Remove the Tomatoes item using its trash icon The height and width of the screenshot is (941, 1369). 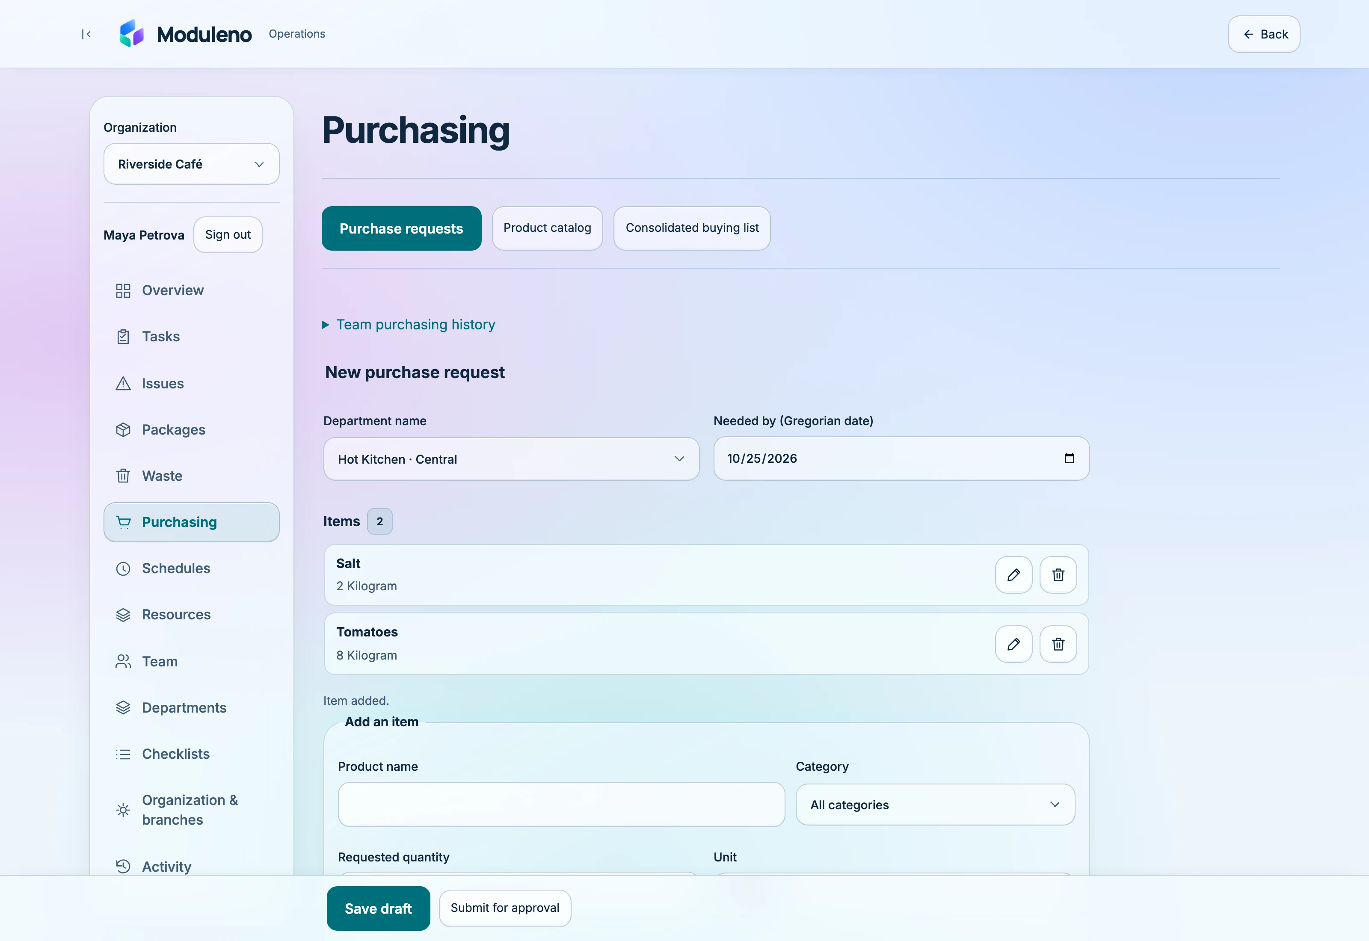point(1058,644)
